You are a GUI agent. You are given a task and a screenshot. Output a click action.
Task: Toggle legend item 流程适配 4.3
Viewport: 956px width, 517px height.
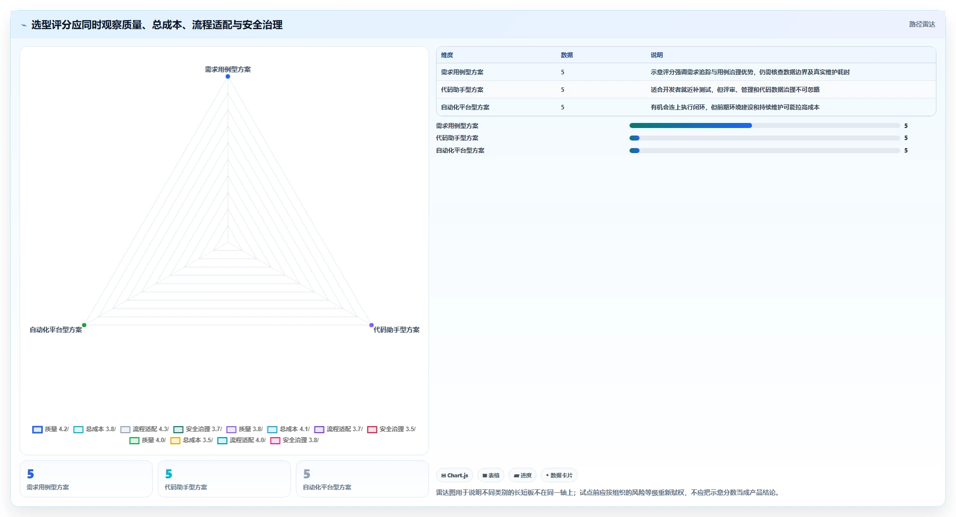[x=145, y=429]
